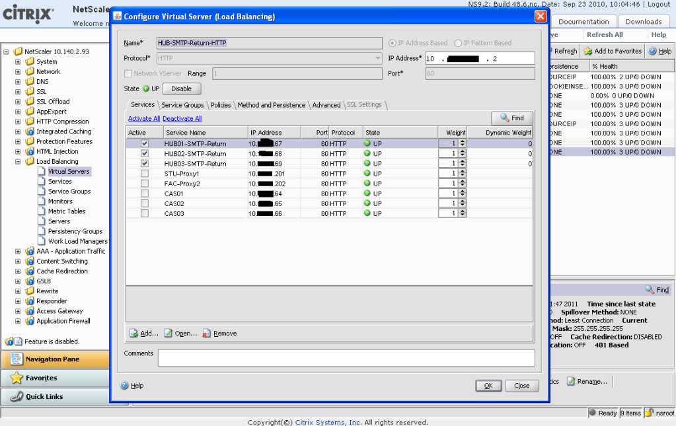Expand the Rewrite tree node
Viewport: 676px width, 426px height.
(18, 291)
